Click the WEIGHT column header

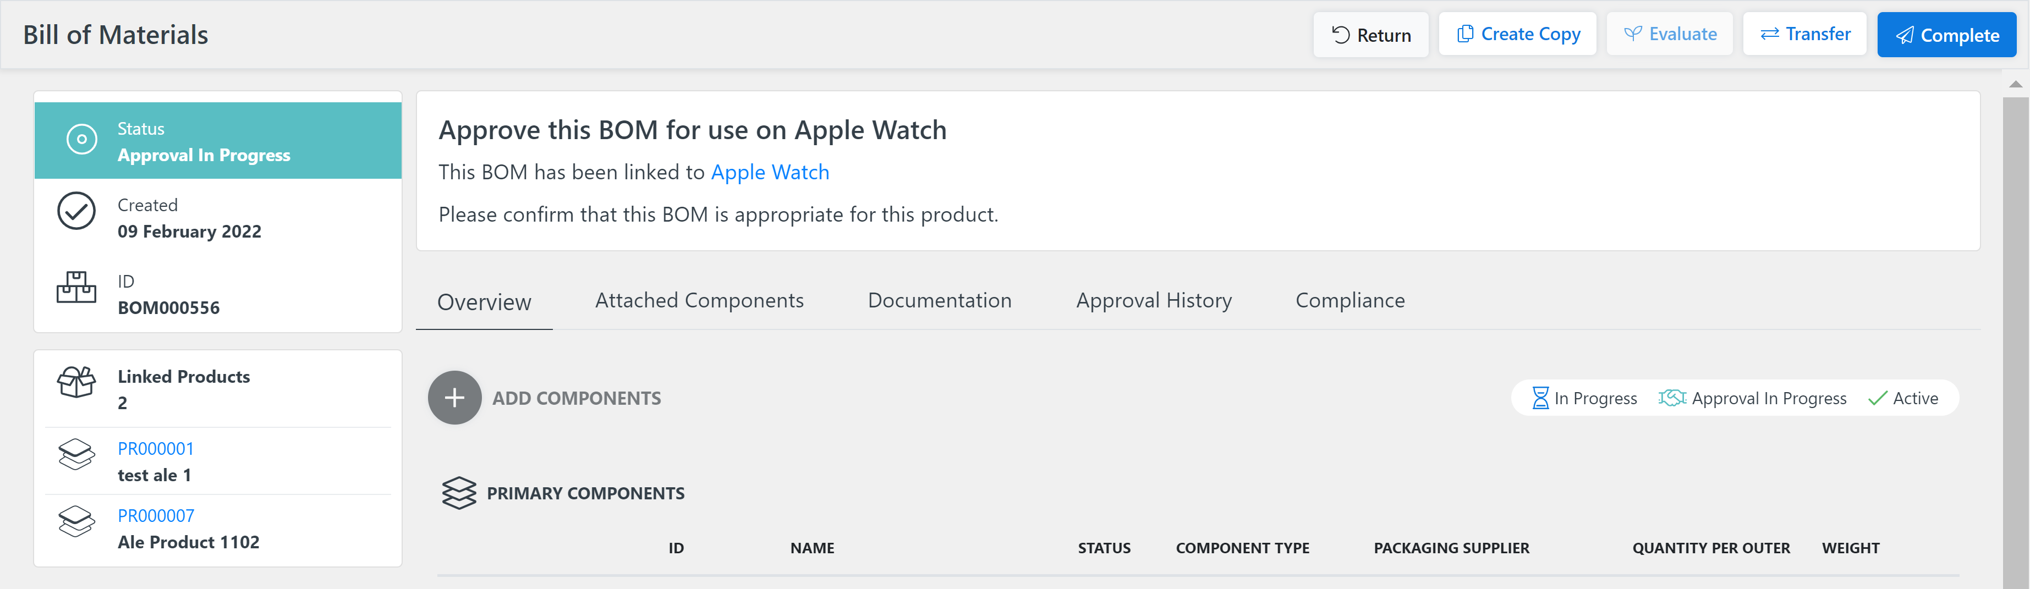pyautogui.click(x=1850, y=548)
